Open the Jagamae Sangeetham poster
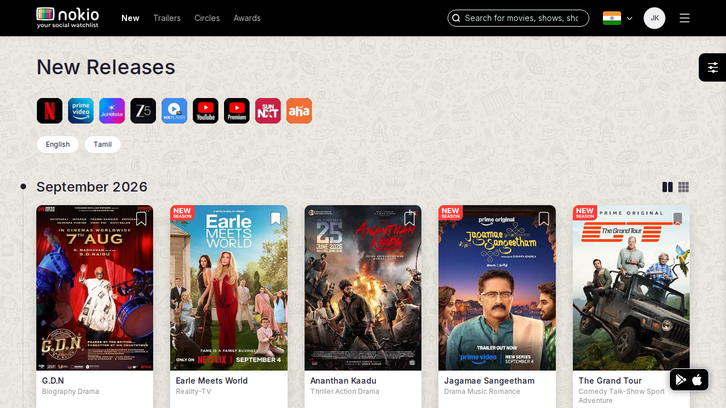726x408 pixels. [x=497, y=288]
